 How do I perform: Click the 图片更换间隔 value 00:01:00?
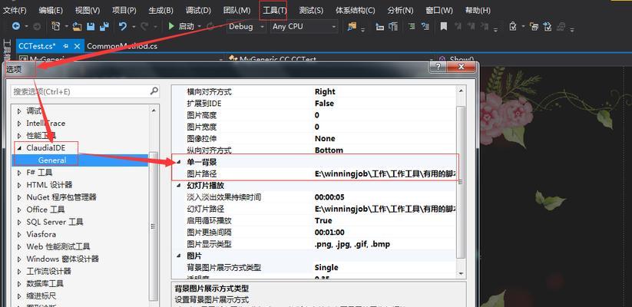(329, 233)
